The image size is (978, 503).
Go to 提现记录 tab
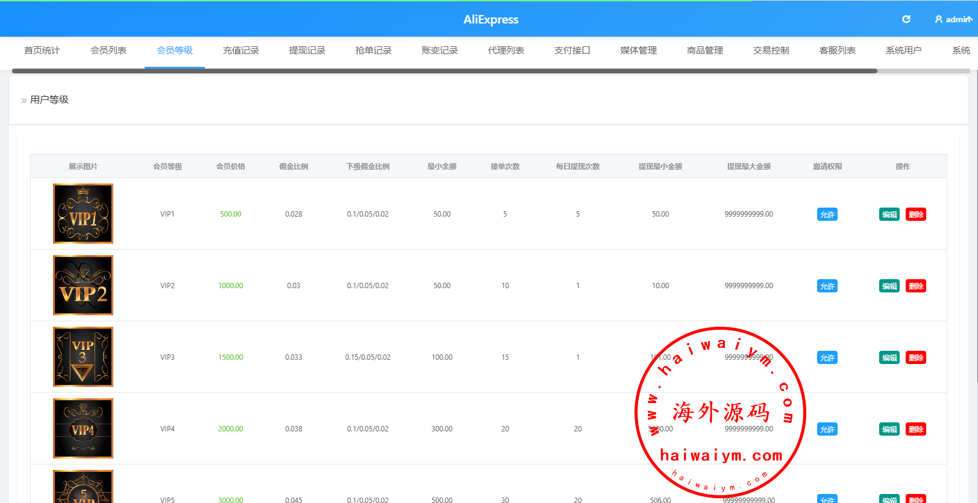307,51
